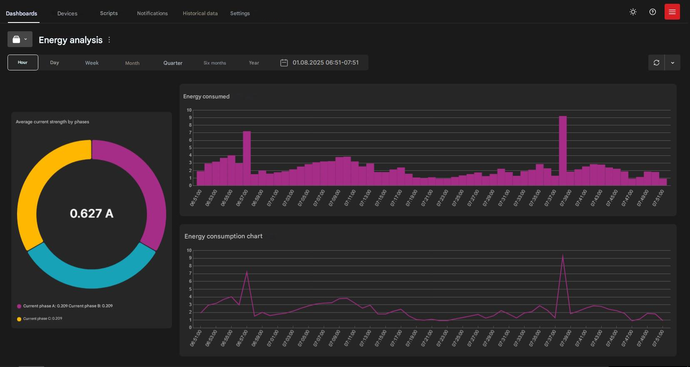Click the calendar icon beside the date range
690x367 pixels.
(x=284, y=62)
